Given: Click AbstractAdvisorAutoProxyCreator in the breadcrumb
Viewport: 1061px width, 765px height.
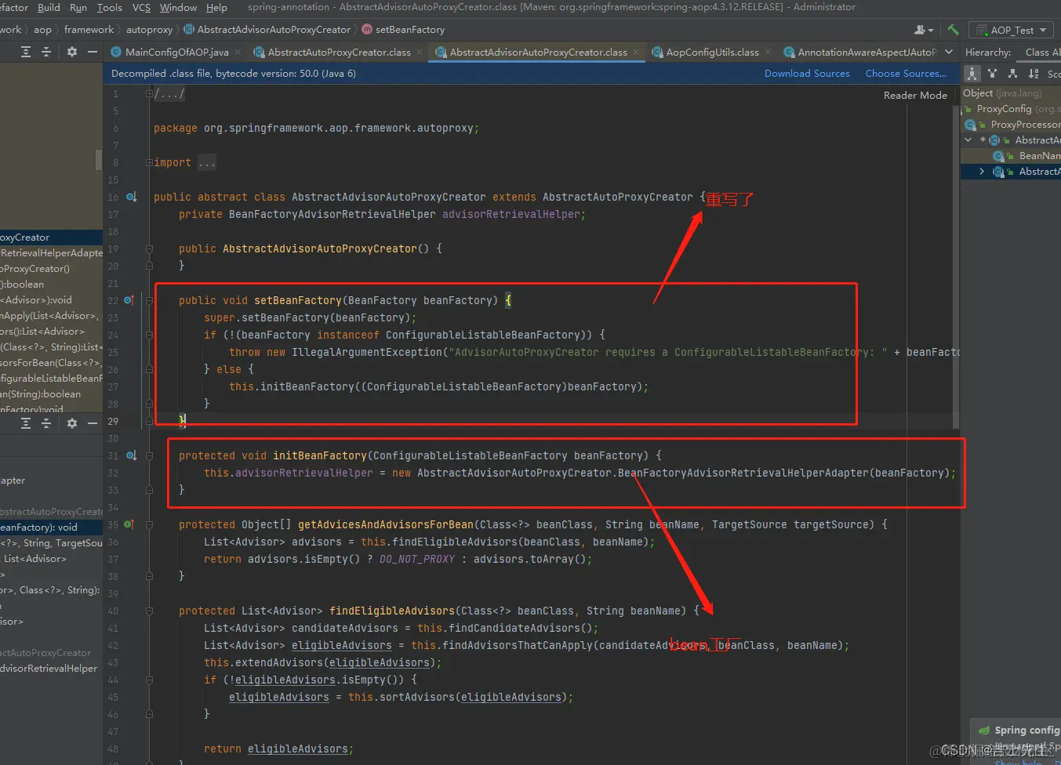Looking at the screenshot, I should pos(274,30).
